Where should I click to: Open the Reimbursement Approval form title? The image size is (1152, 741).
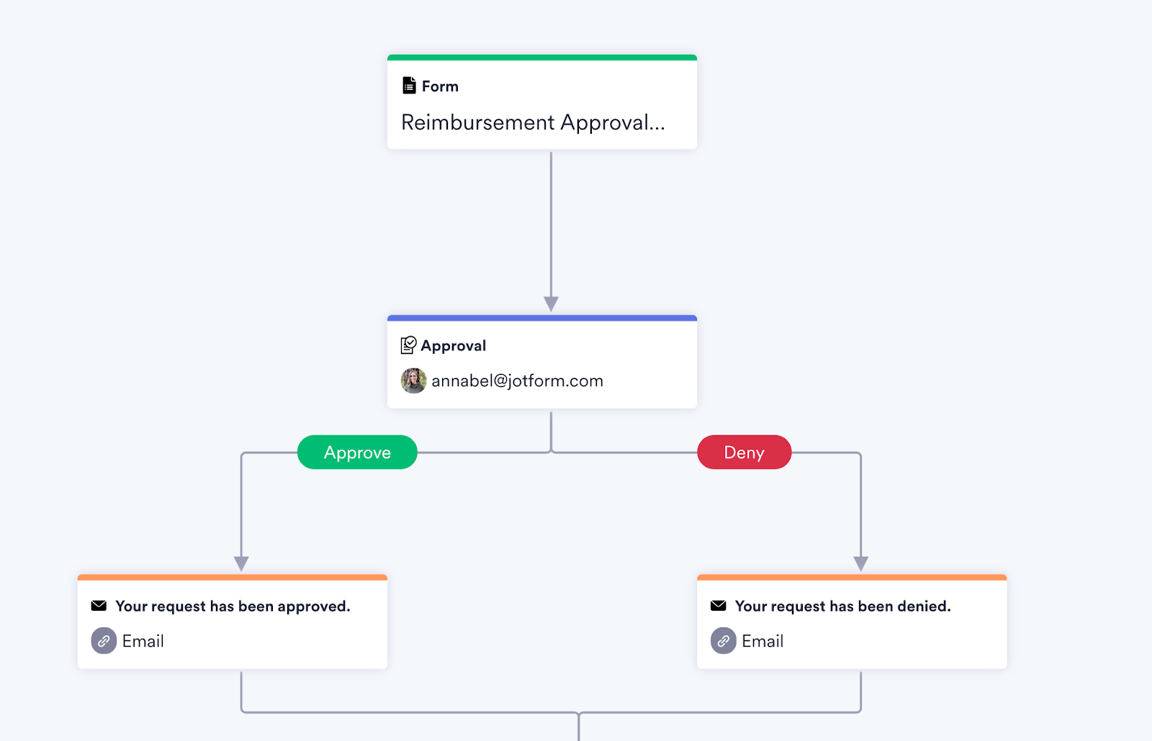pos(533,123)
